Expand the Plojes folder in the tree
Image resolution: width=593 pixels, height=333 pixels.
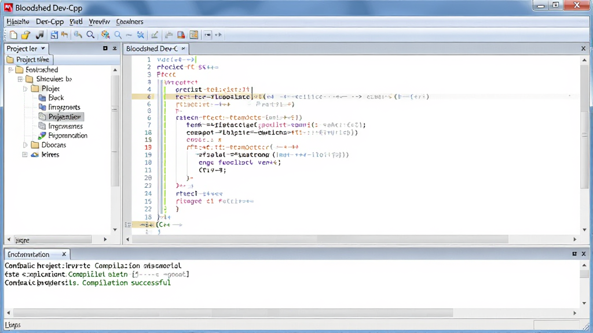click(25, 88)
